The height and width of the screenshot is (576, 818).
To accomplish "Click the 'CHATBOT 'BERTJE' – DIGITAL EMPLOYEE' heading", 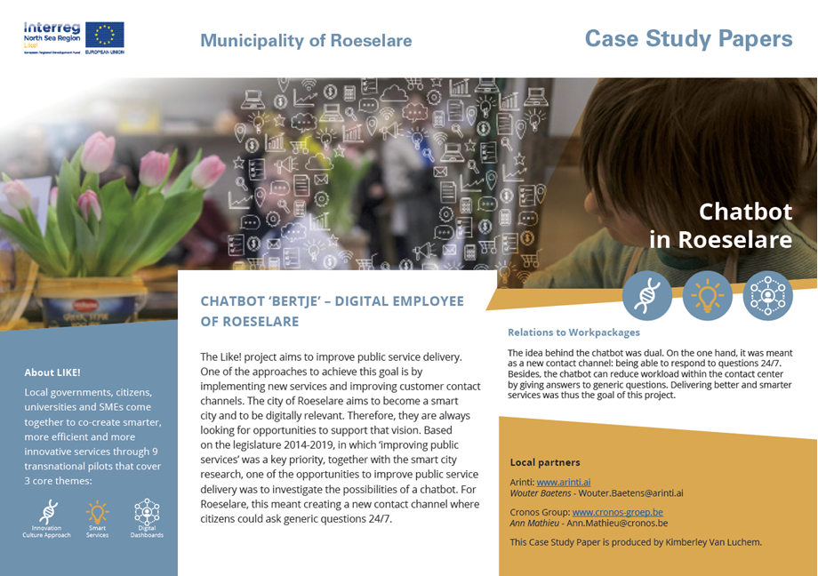I will tap(333, 301).
